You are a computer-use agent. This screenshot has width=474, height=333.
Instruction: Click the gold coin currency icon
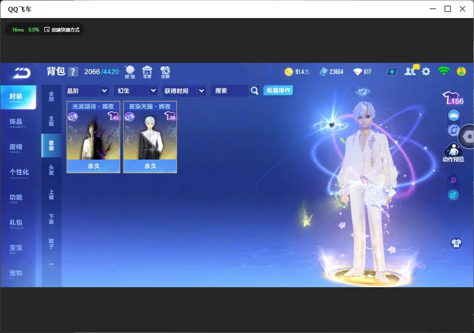pyautogui.click(x=289, y=72)
